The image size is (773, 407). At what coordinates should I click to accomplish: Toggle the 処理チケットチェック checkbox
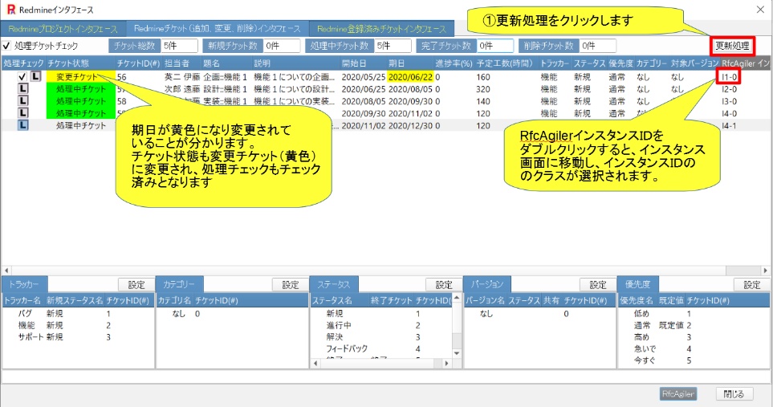(x=6, y=46)
